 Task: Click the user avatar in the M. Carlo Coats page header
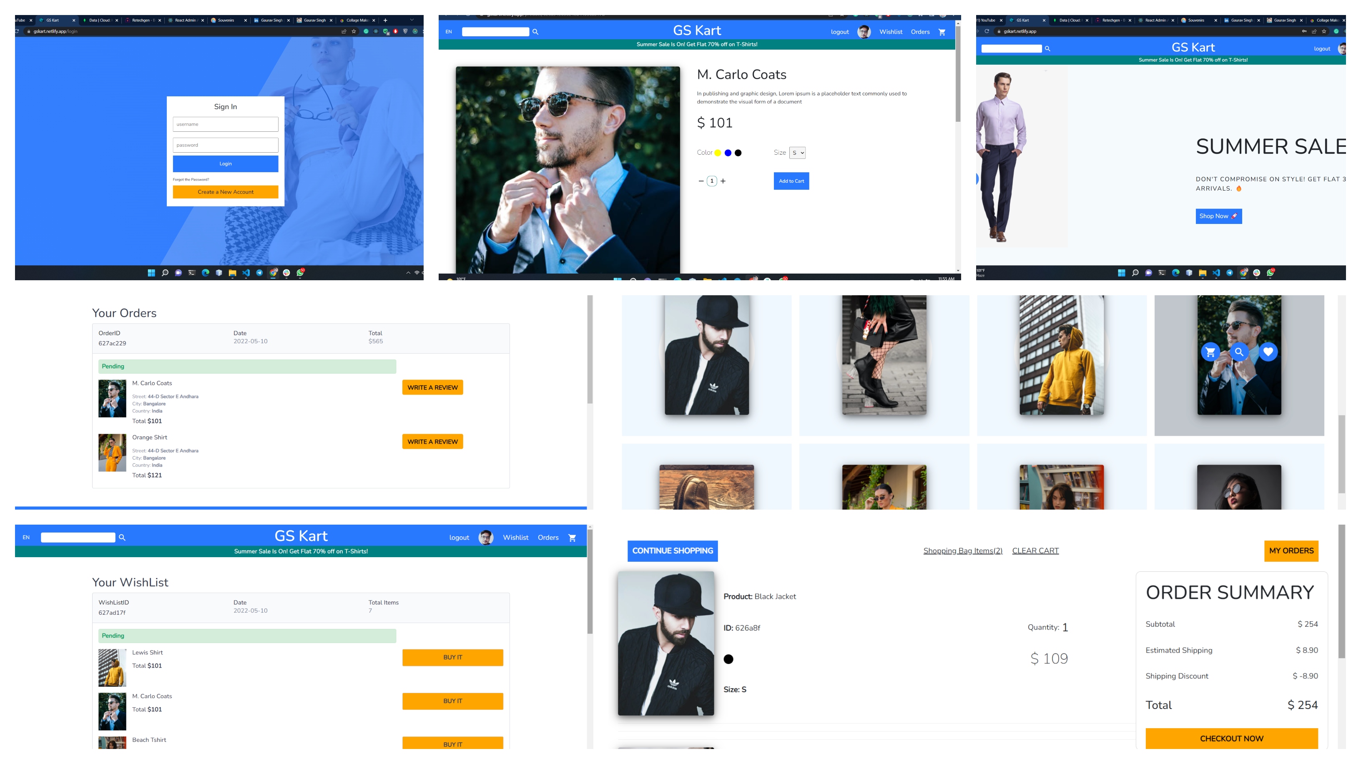point(864,32)
